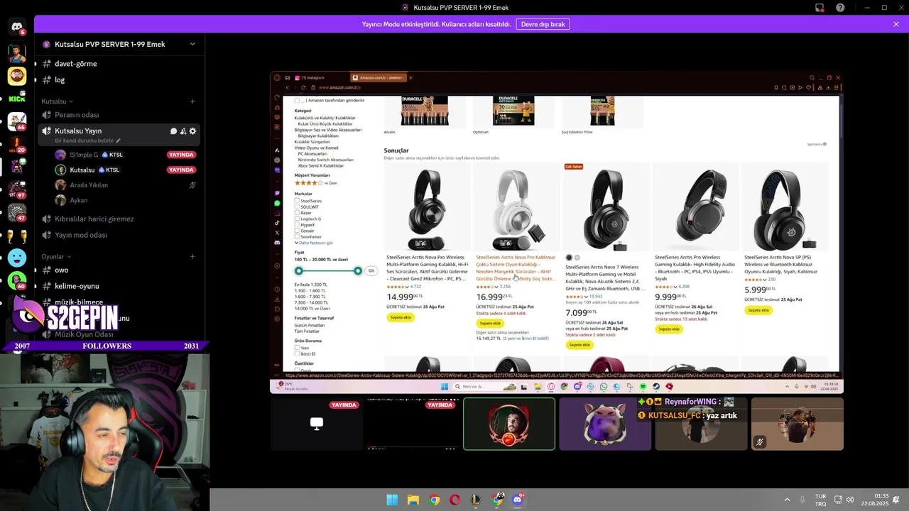
Task: Open Windows Start menu on bottom taskbar
Action: click(x=392, y=500)
